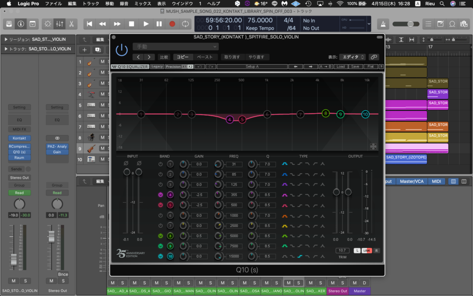The image size is (473, 296).
Task: Select the notch filter type for band 1
Action: 322,164
